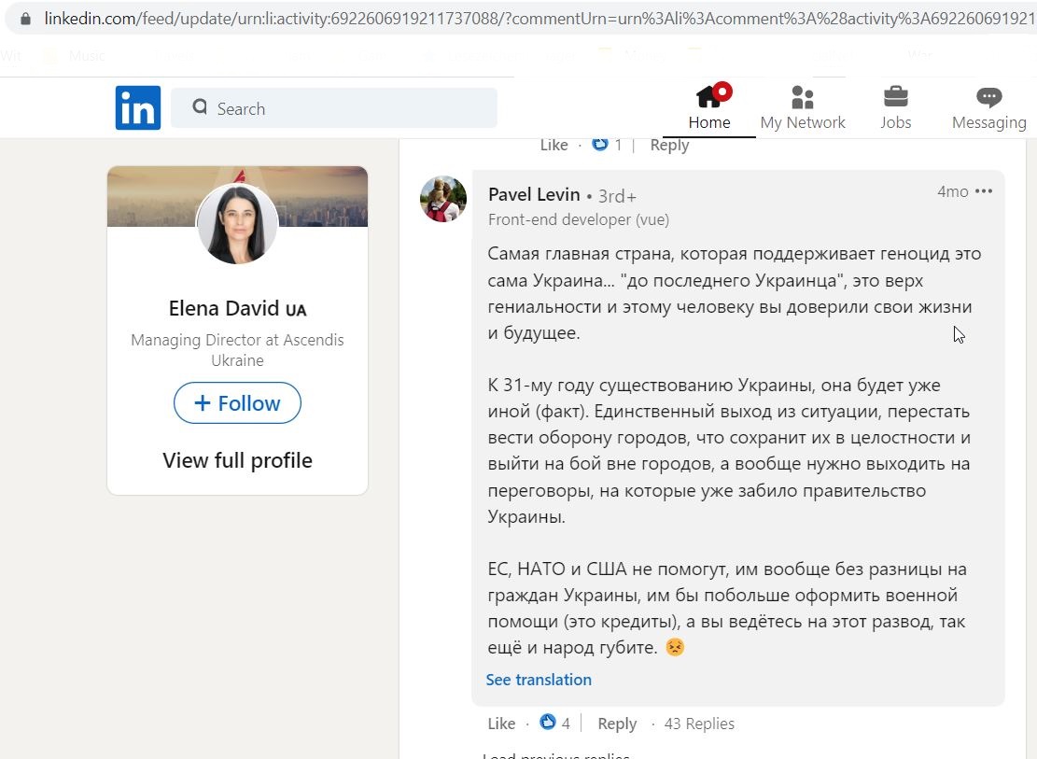Image resolution: width=1037 pixels, height=759 pixels.
Task: Click Pavel Levin's avatar photo
Action: tap(443, 199)
